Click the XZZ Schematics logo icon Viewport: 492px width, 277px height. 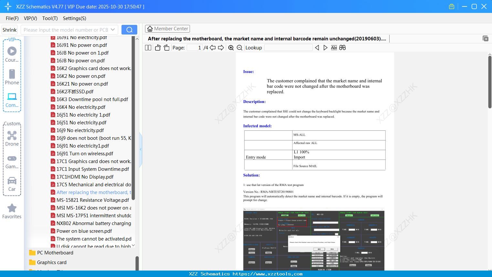click(x=8, y=6)
